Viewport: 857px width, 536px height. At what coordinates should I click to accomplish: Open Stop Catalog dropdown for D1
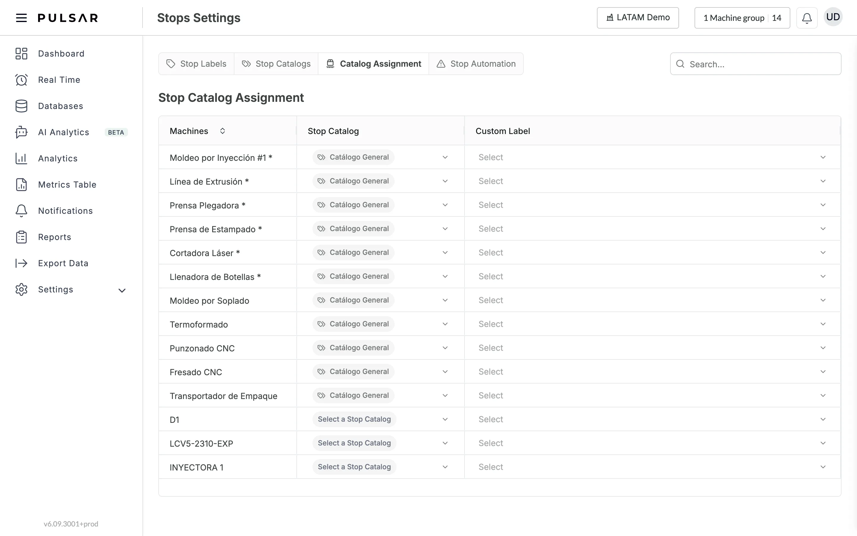pos(380,419)
